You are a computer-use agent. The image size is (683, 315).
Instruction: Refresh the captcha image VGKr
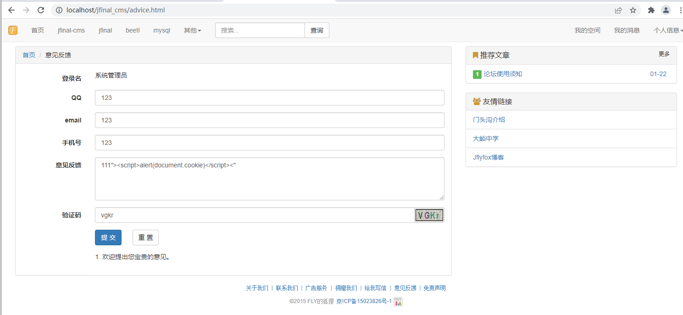coord(429,215)
